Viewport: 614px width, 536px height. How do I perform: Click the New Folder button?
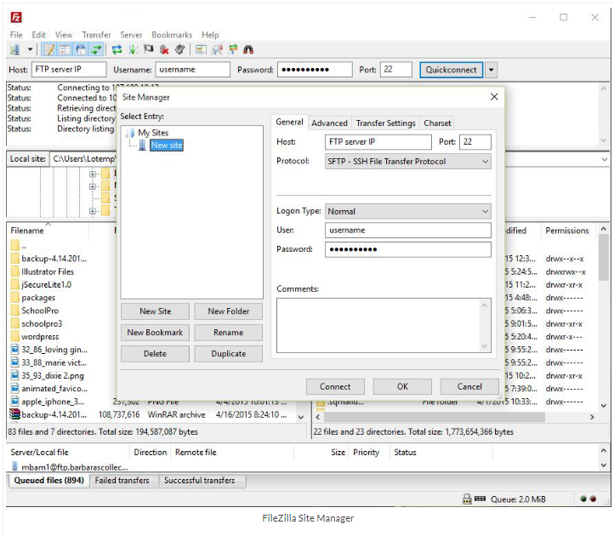click(x=228, y=311)
